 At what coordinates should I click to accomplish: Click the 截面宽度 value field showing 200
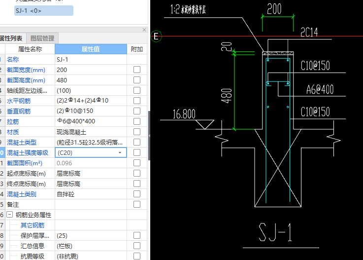tap(91, 70)
